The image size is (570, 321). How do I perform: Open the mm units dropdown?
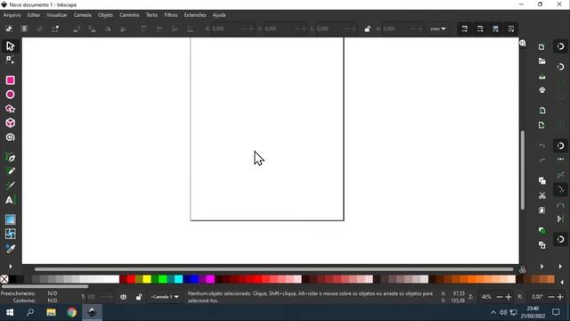click(437, 29)
